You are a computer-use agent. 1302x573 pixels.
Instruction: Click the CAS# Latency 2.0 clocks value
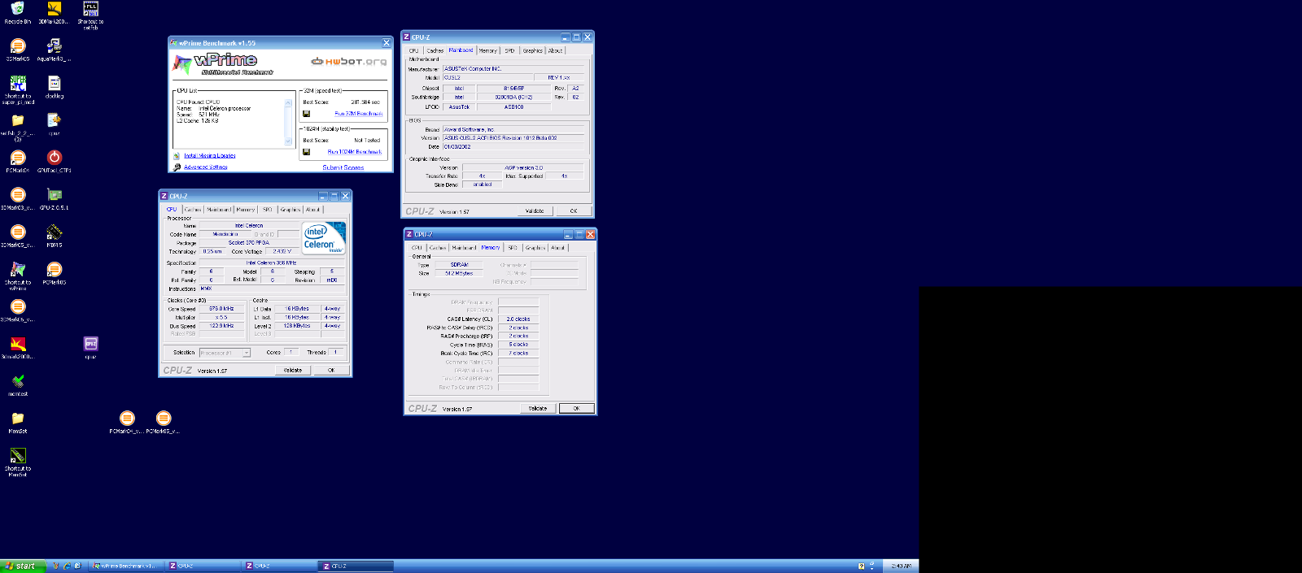518,319
